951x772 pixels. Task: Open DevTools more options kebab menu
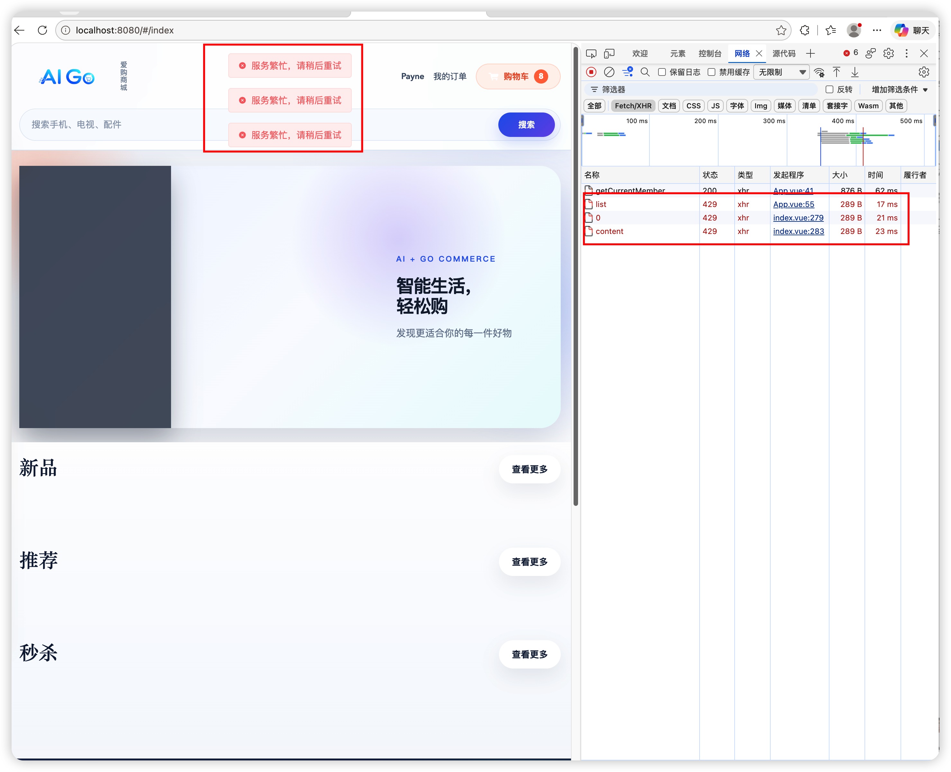point(907,54)
